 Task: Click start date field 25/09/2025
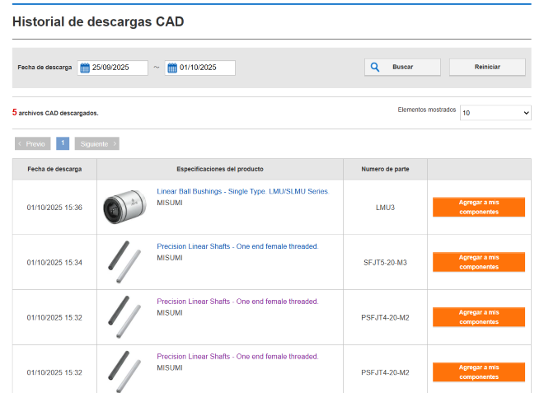(x=118, y=68)
